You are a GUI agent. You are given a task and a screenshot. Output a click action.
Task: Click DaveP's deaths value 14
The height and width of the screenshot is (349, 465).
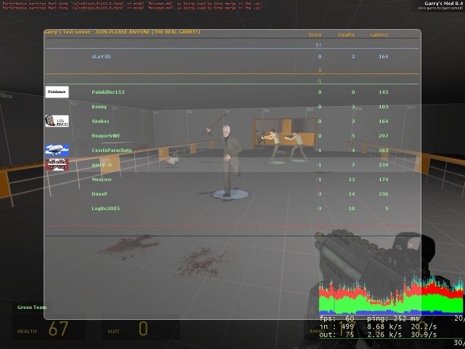pos(352,194)
